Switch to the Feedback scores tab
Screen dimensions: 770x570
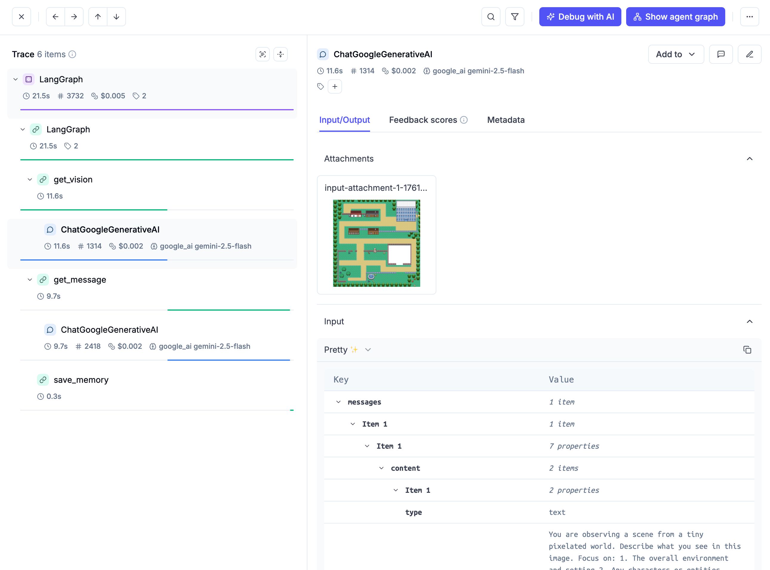[x=423, y=120]
